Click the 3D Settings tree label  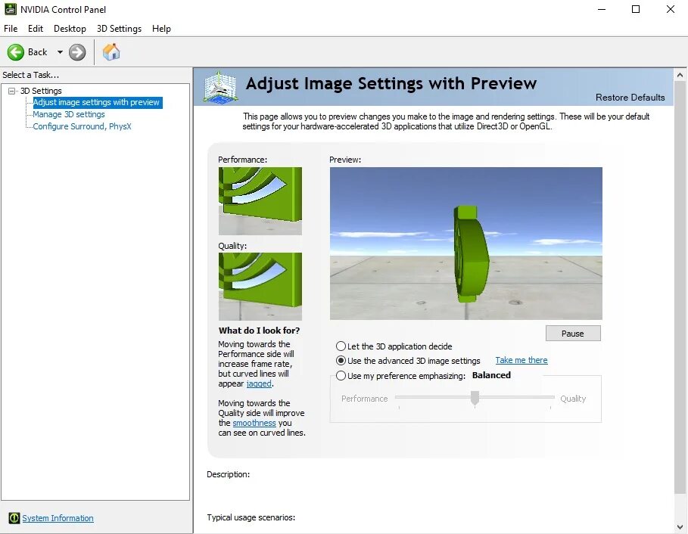pyautogui.click(x=41, y=91)
